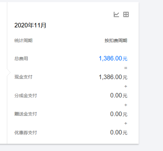Select the 现金支付 amount 1,386.00元
This screenshot has height=151, width=163.
pyautogui.click(x=113, y=77)
